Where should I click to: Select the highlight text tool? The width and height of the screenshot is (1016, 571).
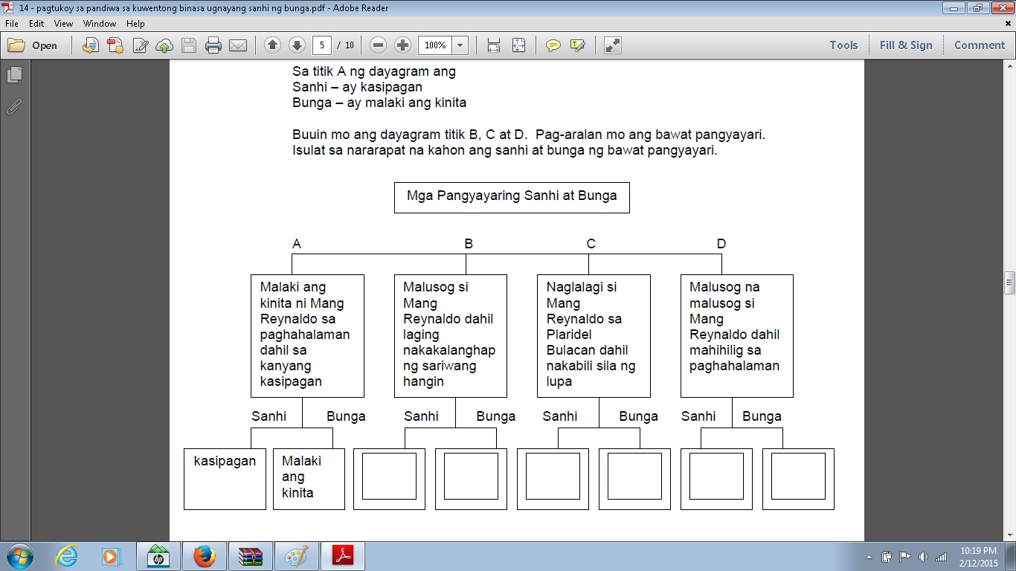click(577, 45)
